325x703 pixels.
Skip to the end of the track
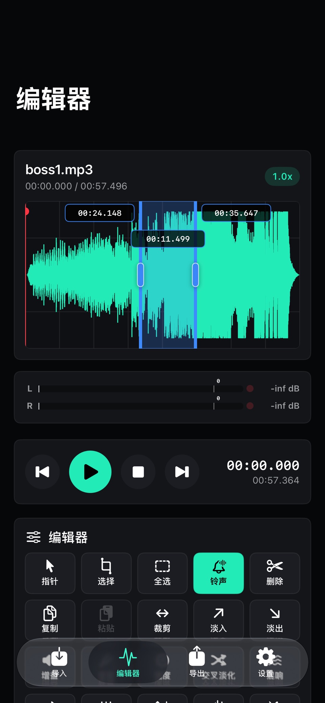coord(182,472)
